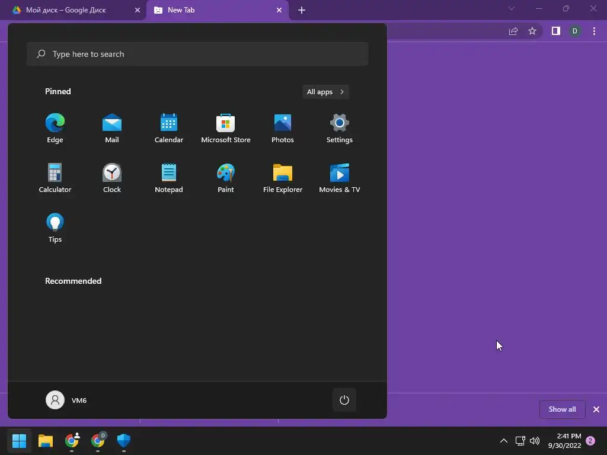
Task: Click Show all downloads button
Action: coord(562,409)
